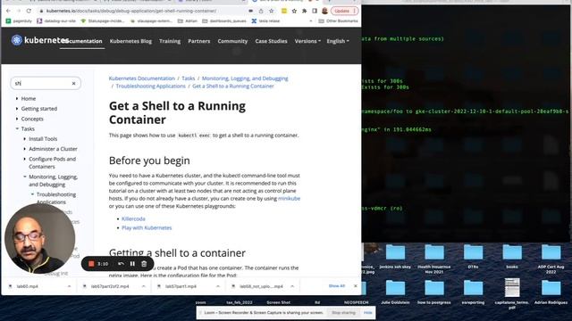
Task: Open the share icon in the address bar
Action: pos(261,11)
